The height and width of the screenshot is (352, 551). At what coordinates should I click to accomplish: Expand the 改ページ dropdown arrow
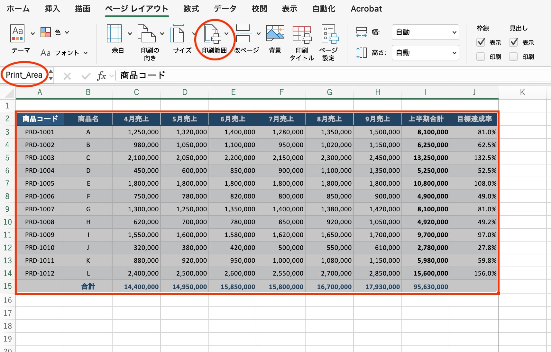pos(259,33)
